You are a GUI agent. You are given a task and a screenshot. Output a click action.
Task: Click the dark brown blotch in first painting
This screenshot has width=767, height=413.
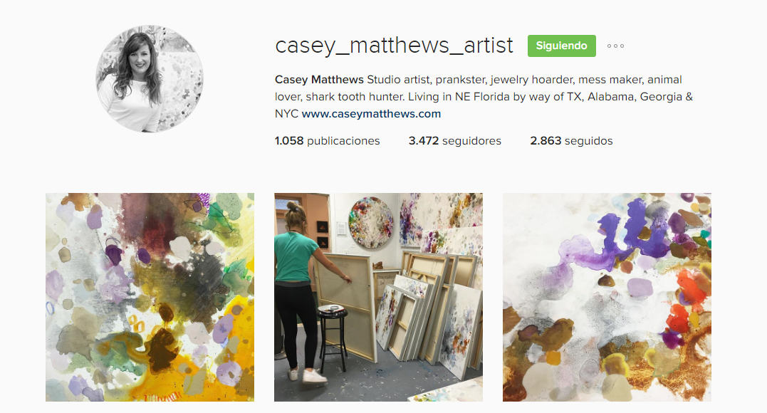click(x=161, y=350)
